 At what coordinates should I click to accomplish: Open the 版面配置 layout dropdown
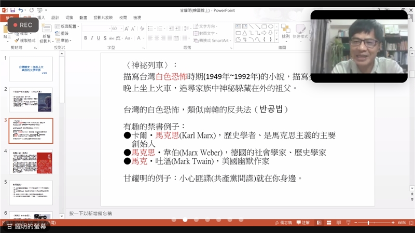pos(67,26)
